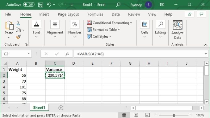Click the Undo arrow icon

coord(49,5)
